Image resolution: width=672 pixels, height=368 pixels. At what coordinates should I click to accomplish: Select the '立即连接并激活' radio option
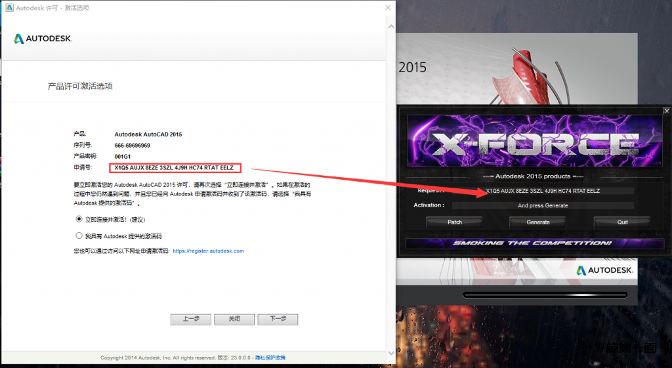[x=79, y=219]
